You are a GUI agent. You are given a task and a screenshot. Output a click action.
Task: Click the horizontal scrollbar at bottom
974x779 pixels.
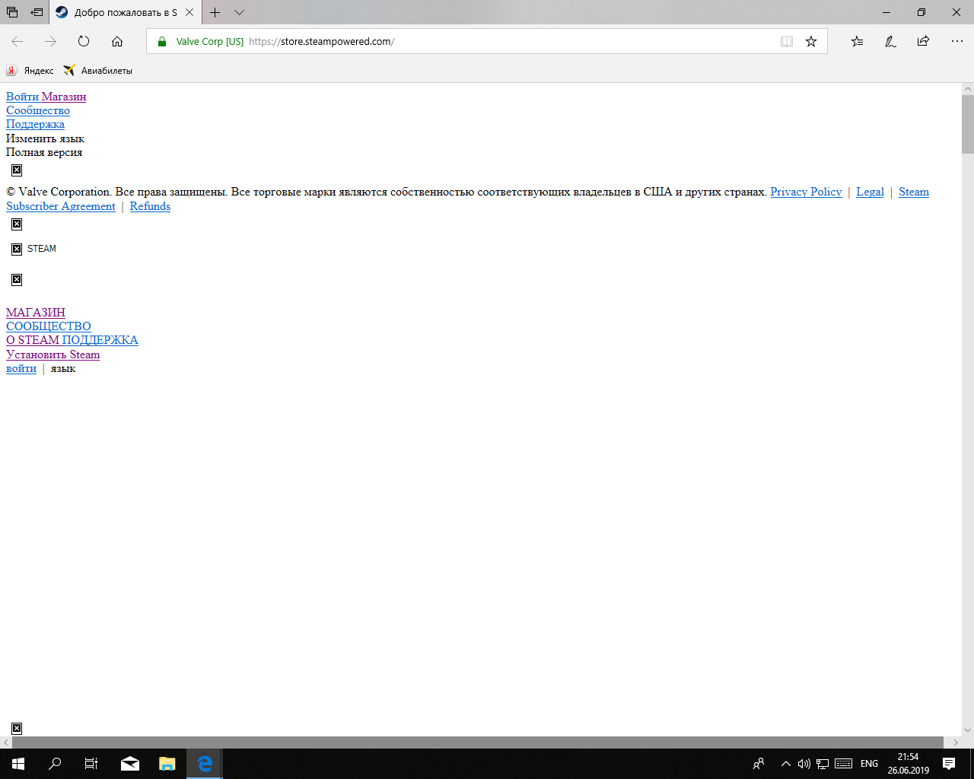(x=478, y=742)
